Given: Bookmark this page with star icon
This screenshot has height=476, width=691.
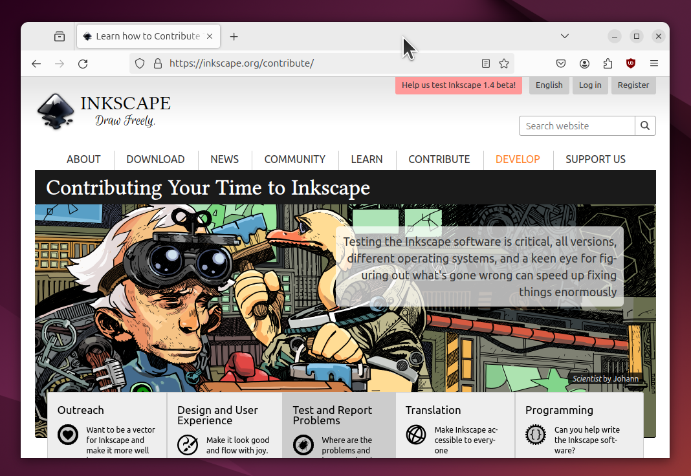Looking at the screenshot, I should pyautogui.click(x=504, y=63).
